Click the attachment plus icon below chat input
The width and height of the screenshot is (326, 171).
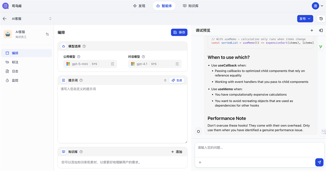click(x=200, y=162)
